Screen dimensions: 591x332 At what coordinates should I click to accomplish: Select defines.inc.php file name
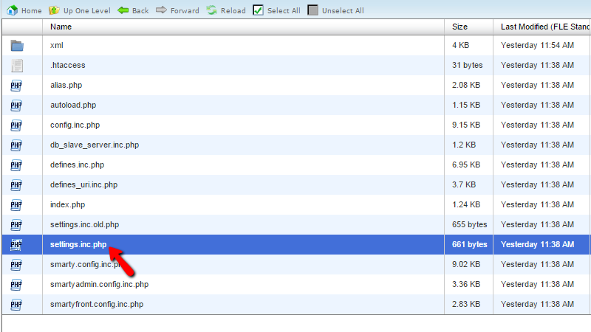[78, 165]
